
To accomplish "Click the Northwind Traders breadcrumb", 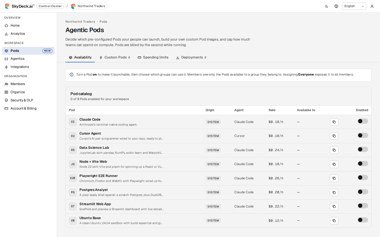I will tap(80, 22).
